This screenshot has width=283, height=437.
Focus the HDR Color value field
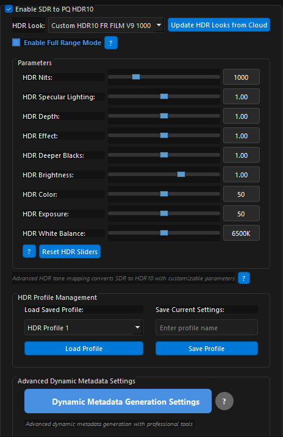tap(242, 194)
